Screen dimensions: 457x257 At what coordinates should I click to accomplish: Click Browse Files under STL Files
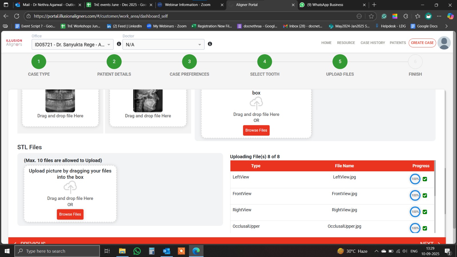point(70,214)
